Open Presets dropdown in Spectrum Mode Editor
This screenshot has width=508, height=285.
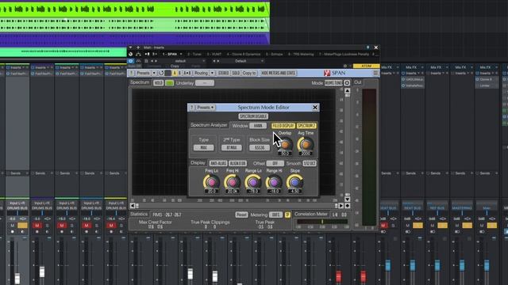(x=206, y=108)
